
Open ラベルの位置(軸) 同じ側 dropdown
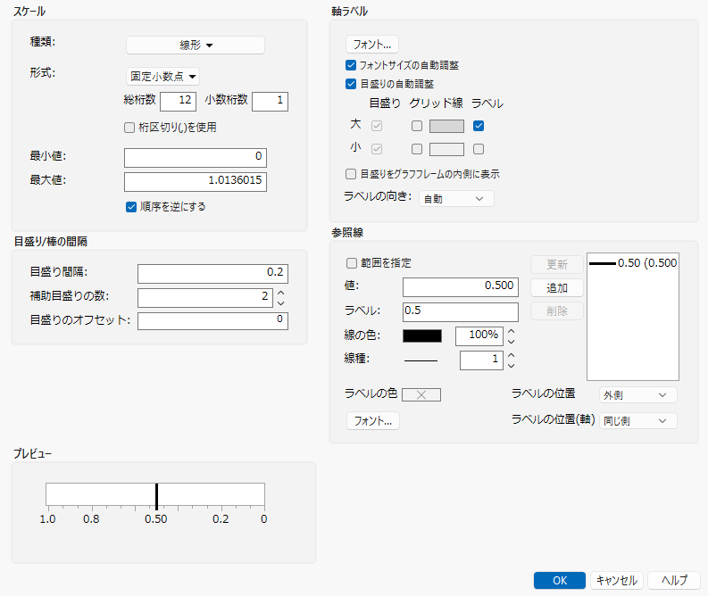[x=638, y=421]
